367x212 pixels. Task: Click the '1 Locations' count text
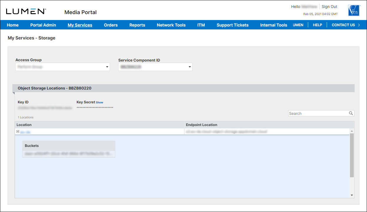(x=26, y=117)
